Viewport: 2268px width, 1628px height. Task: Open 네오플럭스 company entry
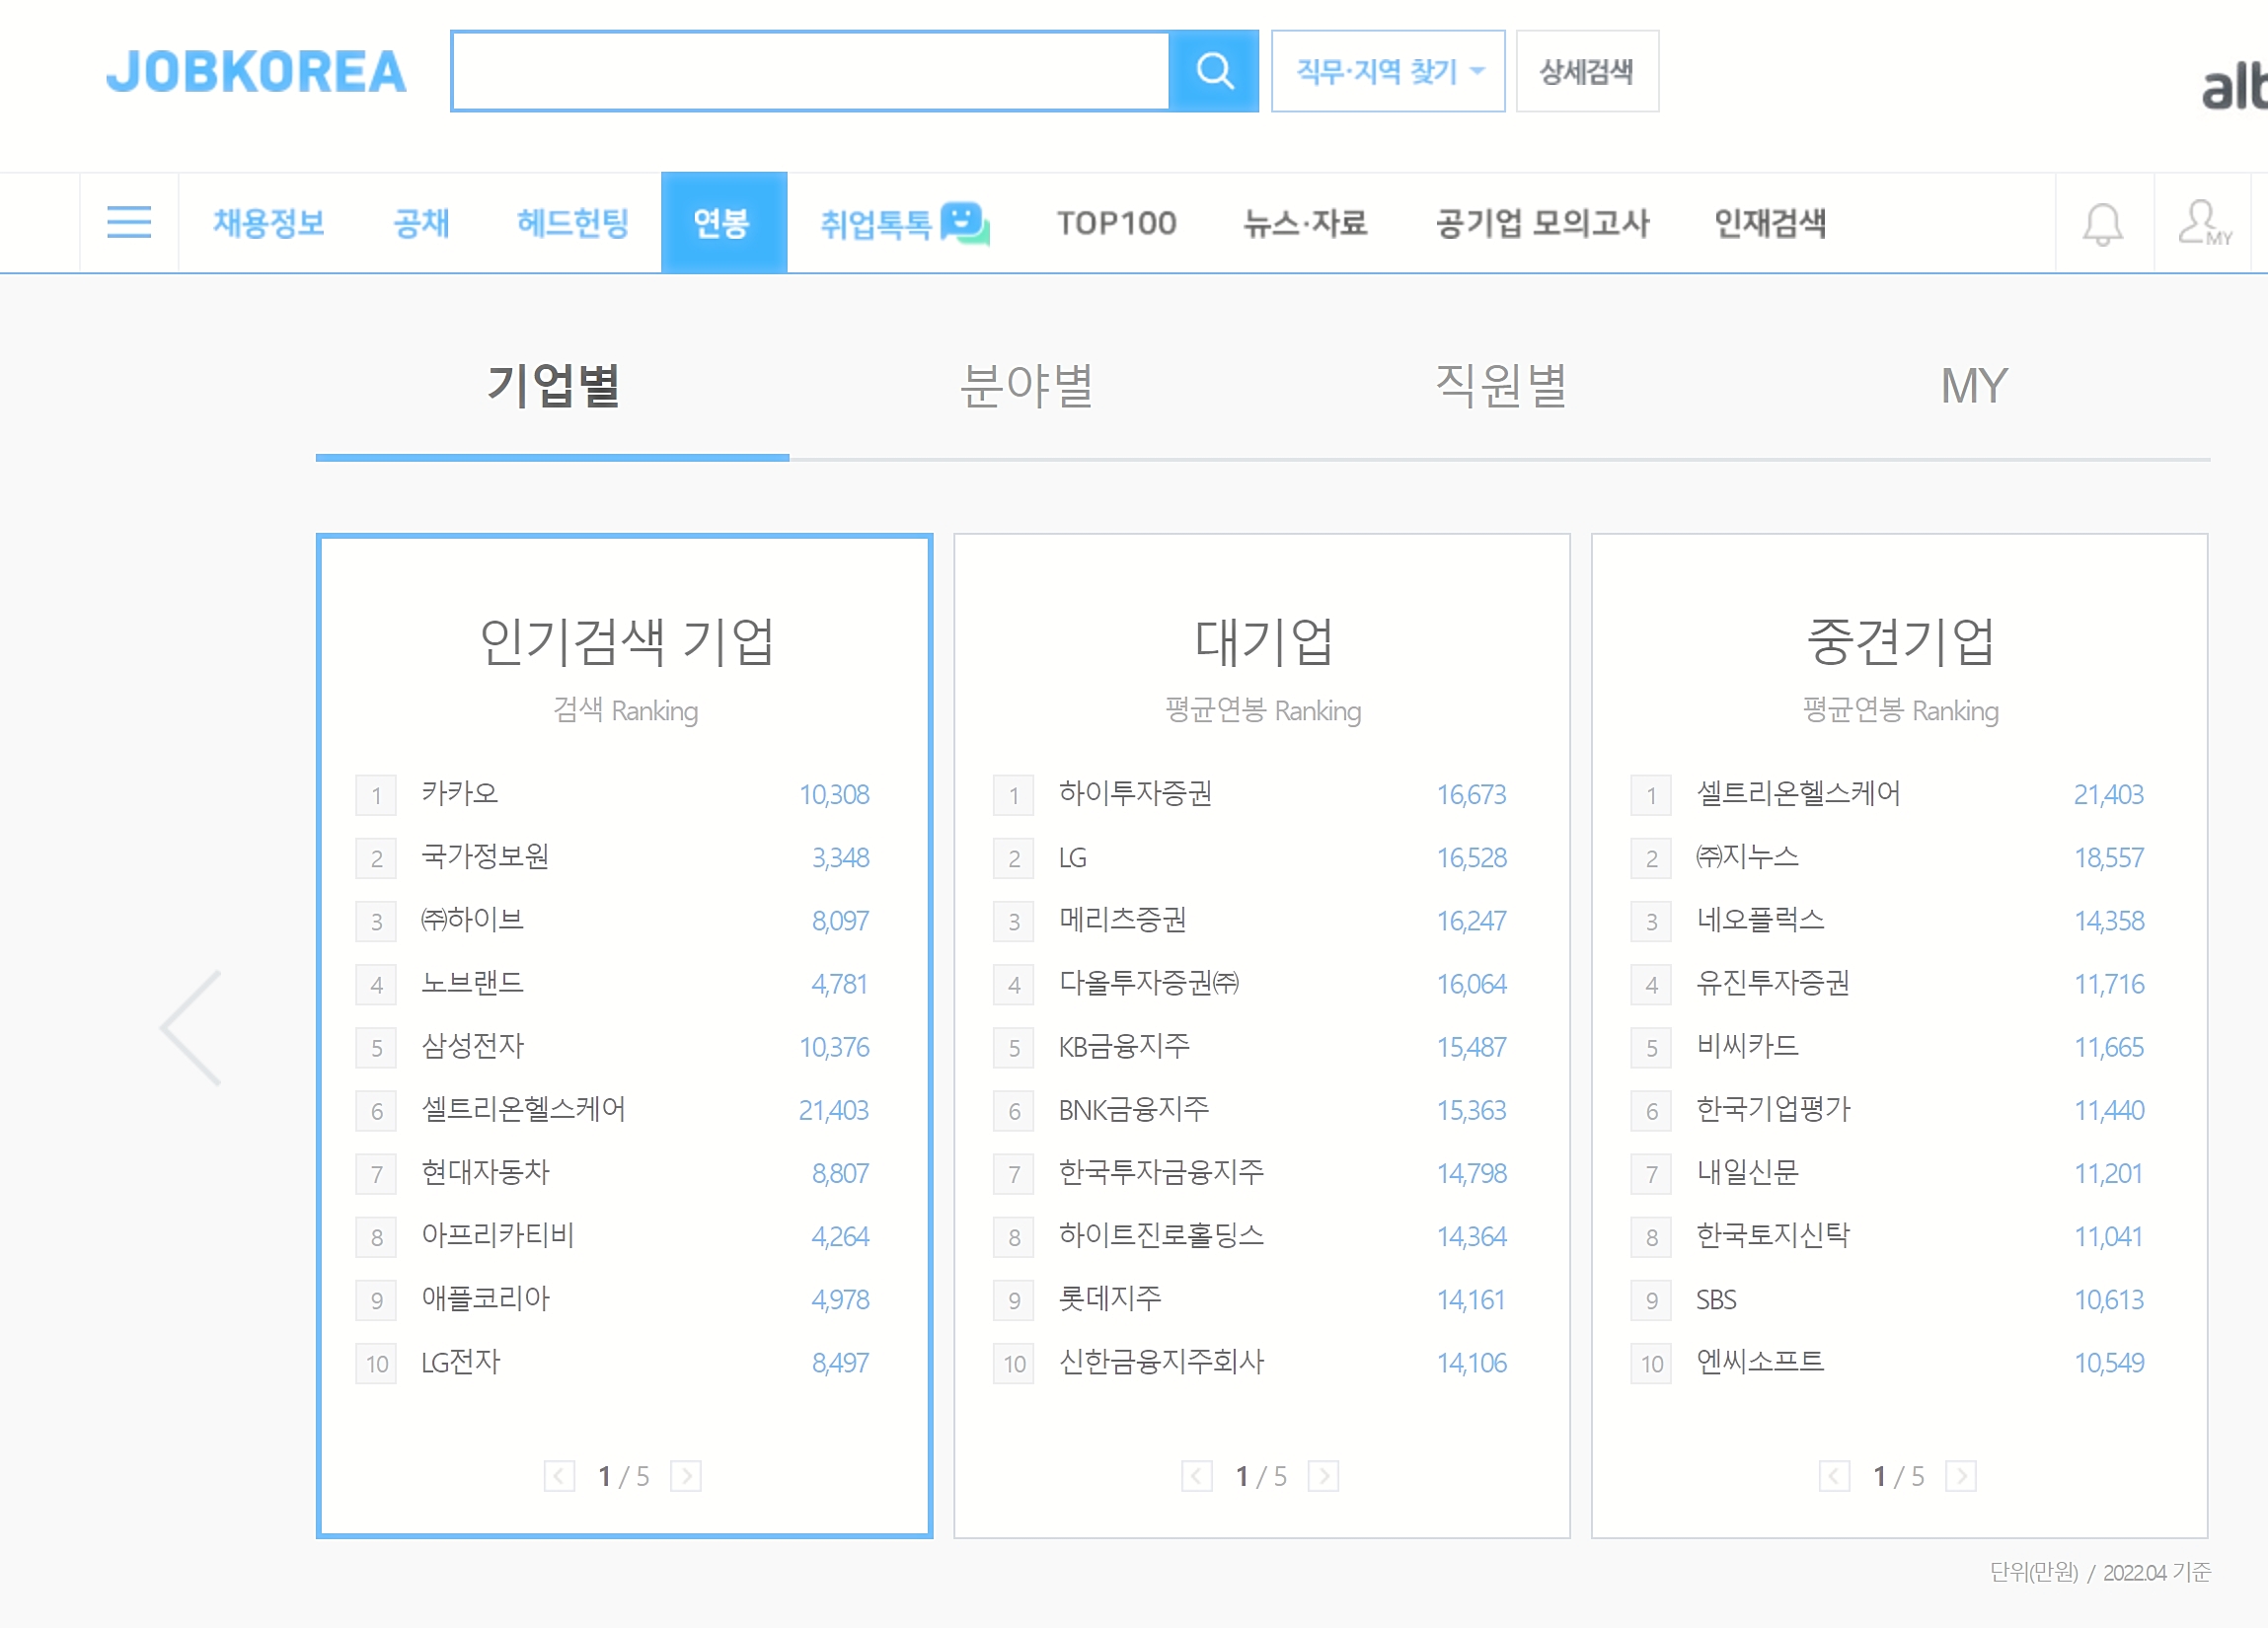pos(1760,919)
